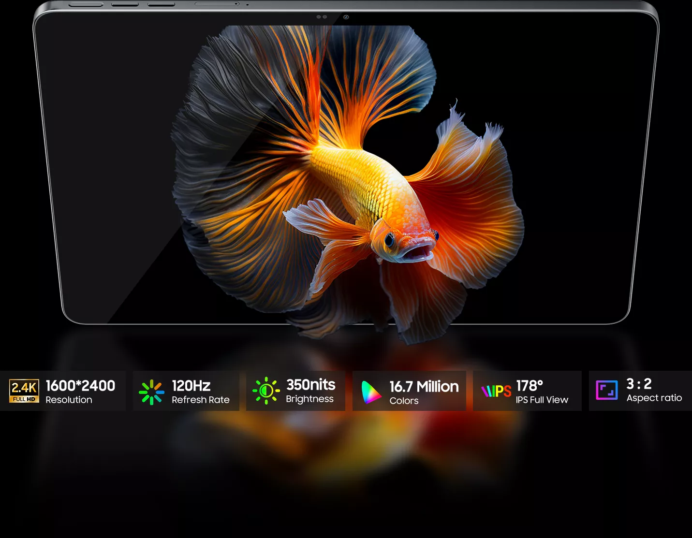Open the 120Hz Refresh Rate label
This screenshot has width=692, height=538.
[200, 392]
